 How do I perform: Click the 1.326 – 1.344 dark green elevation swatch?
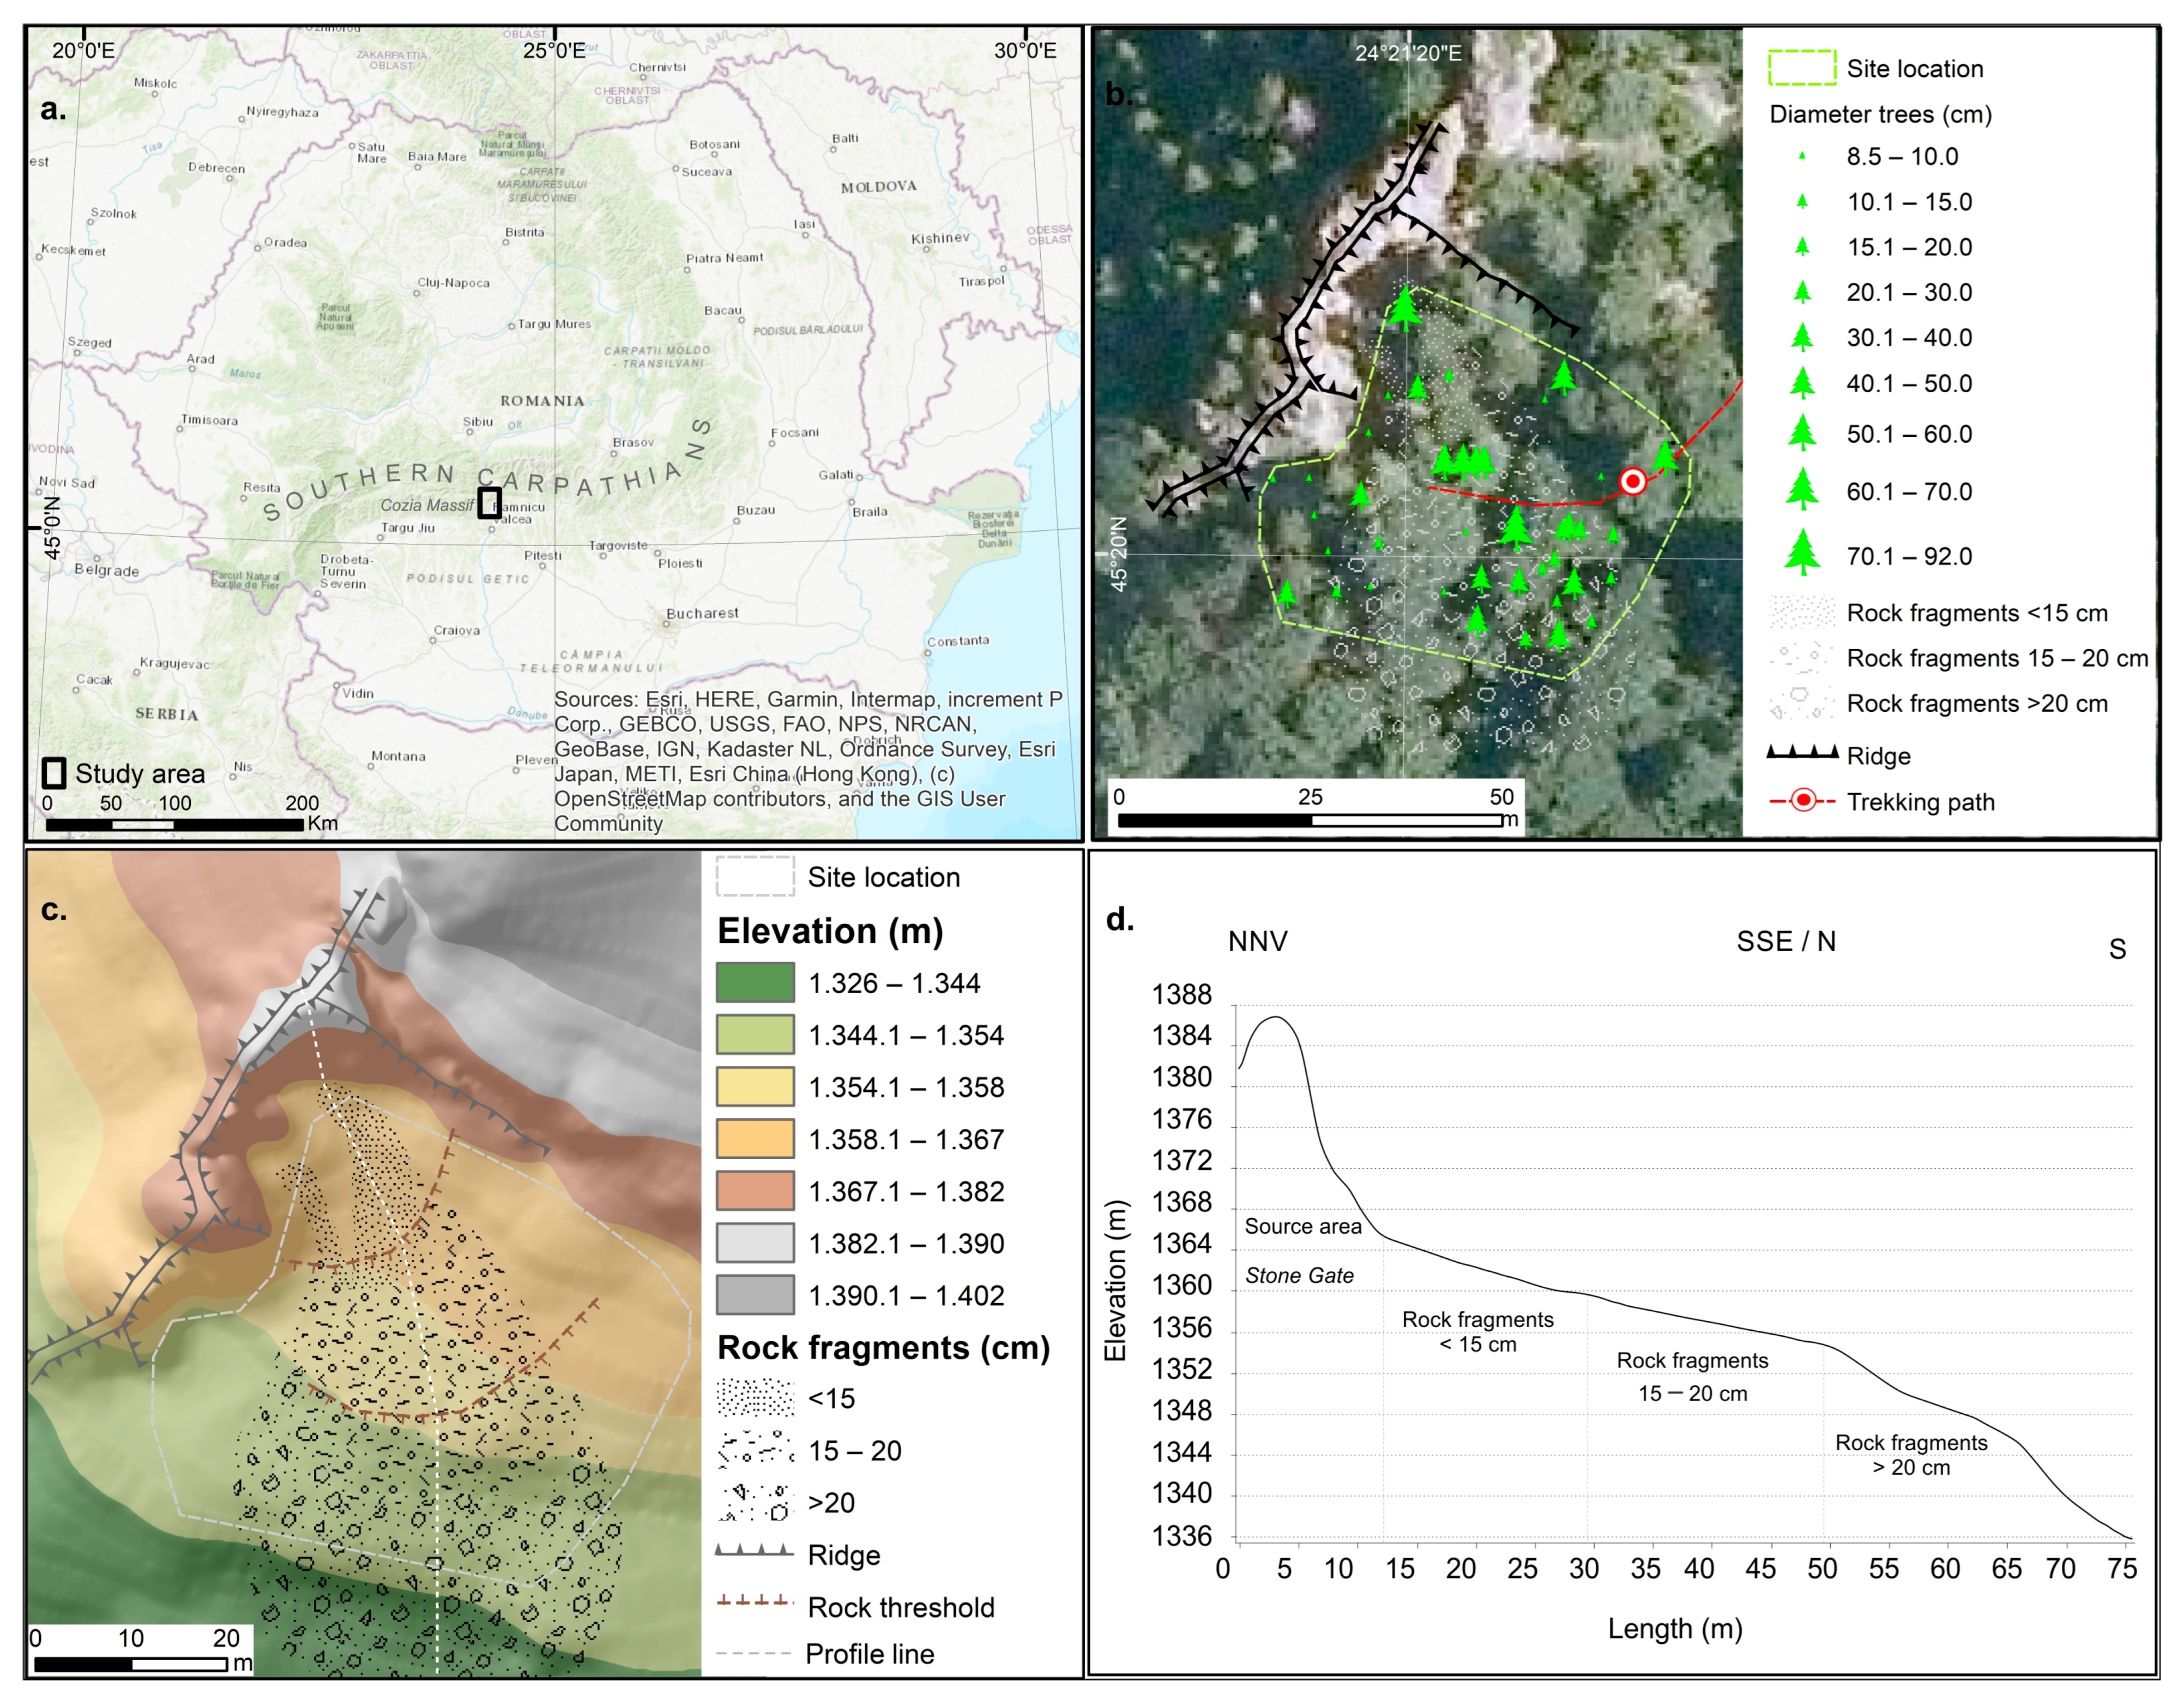[755, 982]
